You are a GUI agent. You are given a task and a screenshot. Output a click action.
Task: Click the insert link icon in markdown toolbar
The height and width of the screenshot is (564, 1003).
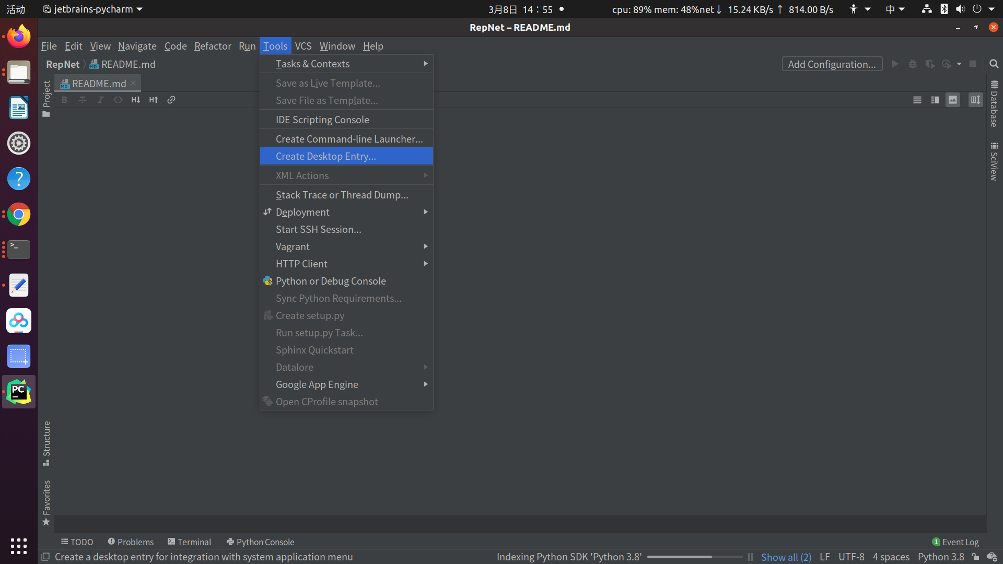point(171,100)
